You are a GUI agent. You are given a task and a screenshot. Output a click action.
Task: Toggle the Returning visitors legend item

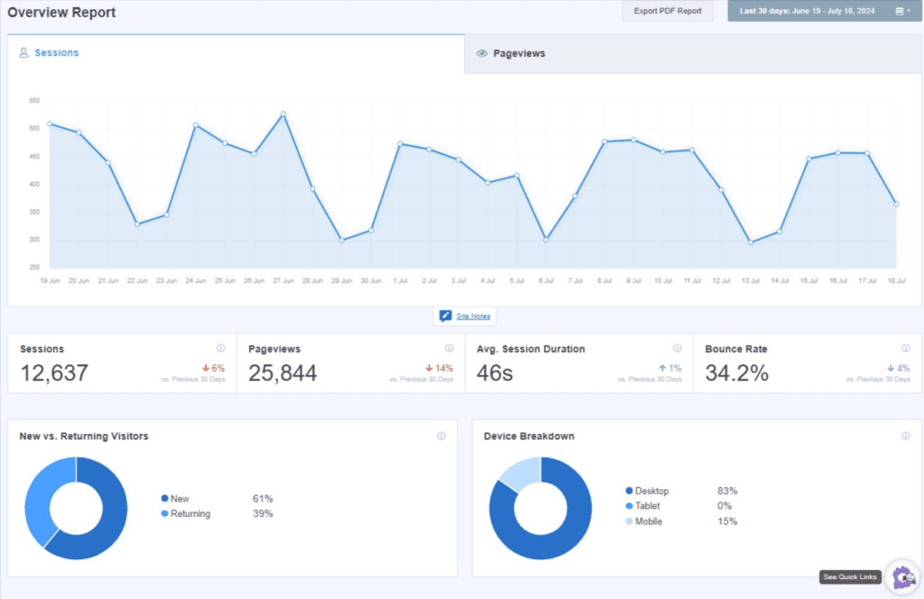[189, 514]
